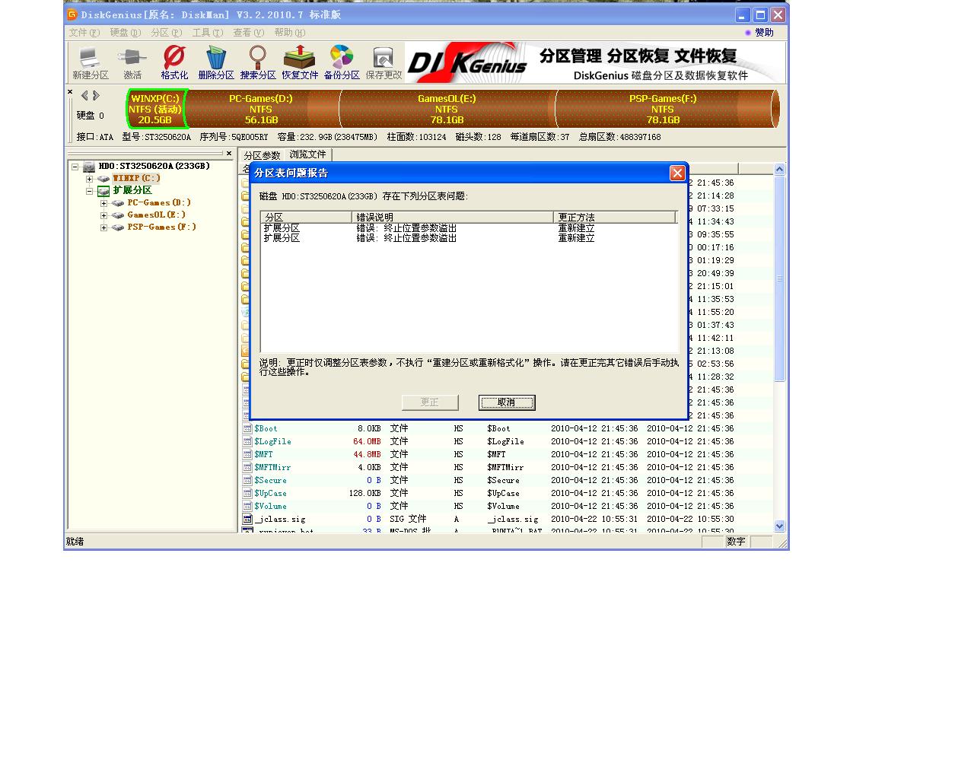The width and height of the screenshot is (974, 779).
Task: Select PSP-Games(F:) in the tree
Action: pos(162,227)
